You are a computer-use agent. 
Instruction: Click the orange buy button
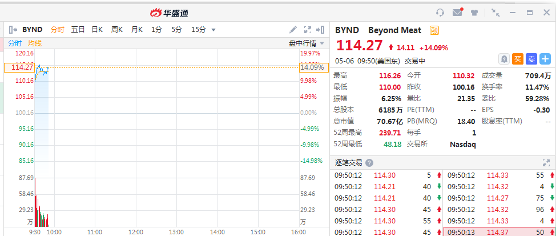pos(518,59)
